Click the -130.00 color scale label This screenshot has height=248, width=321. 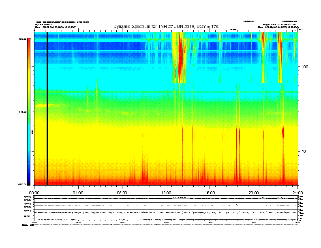(x=23, y=38)
